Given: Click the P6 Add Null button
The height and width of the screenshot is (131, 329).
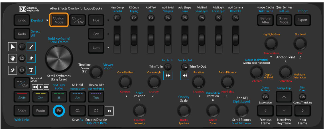Looking at the screenshot, I should point(202,18).
